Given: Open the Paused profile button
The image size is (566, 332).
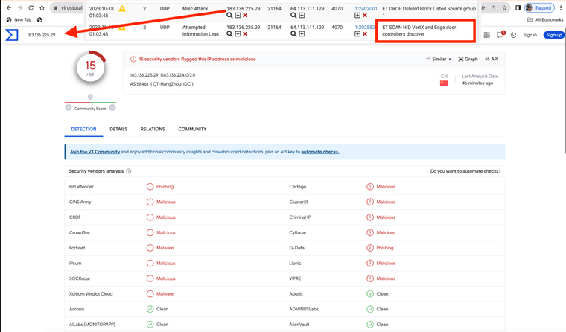Looking at the screenshot, I should pyautogui.click(x=539, y=7).
